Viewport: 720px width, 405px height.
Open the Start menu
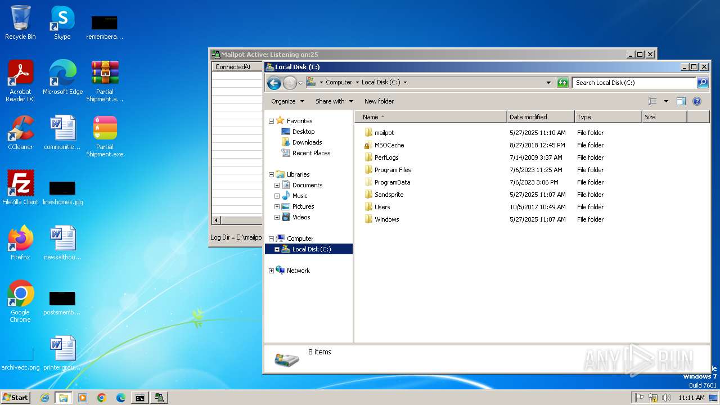pyautogui.click(x=16, y=398)
